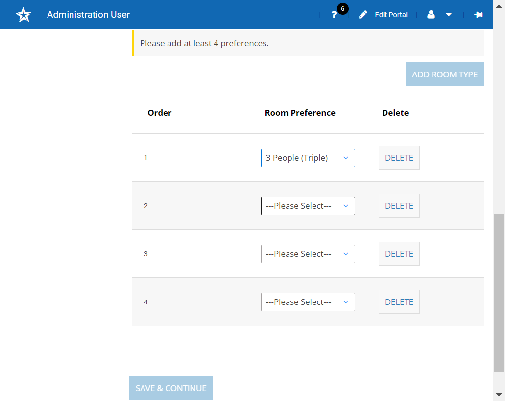
Task: Click the Delete column header
Action: pos(395,113)
